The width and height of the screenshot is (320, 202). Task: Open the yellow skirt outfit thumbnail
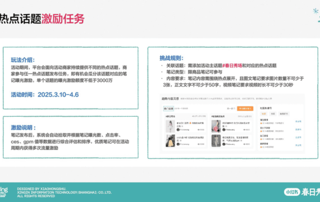(x=170, y=141)
